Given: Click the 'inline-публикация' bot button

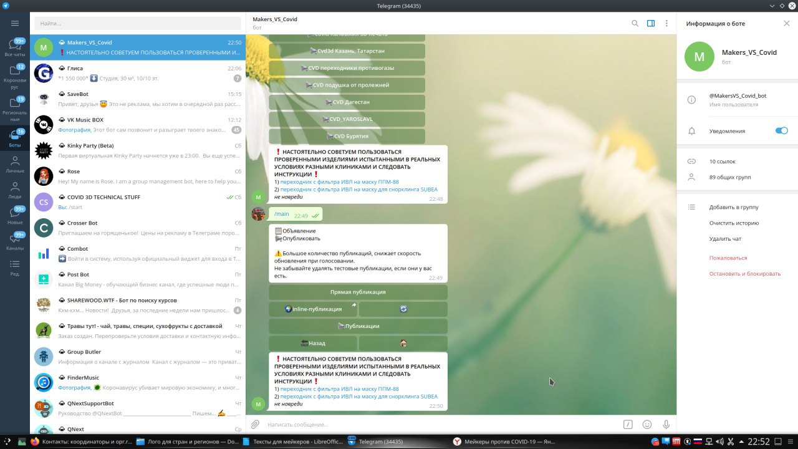Looking at the screenshot, I should [x=313, y=309].
